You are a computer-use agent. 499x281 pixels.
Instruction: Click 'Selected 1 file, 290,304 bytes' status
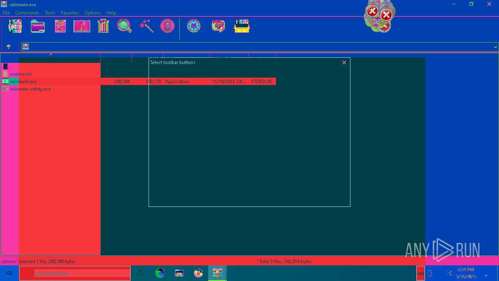click(47, 261)
